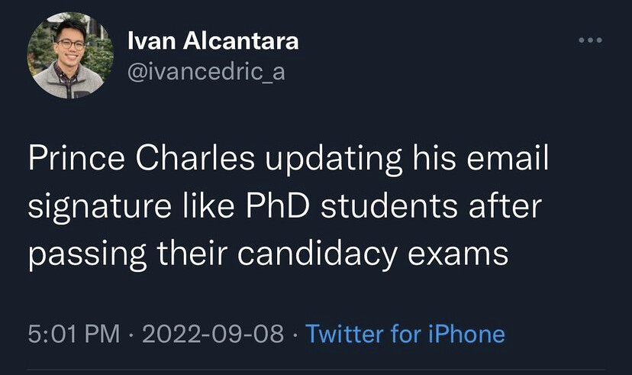Image resolution: width=632 pixels, height=375 pixels.
Task: Open the three-dot more options menu
Action: pos(588,39)
